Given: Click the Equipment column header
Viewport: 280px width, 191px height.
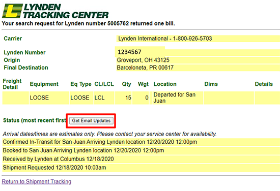Looking at the screenshot, I should [x=44, y=84].
